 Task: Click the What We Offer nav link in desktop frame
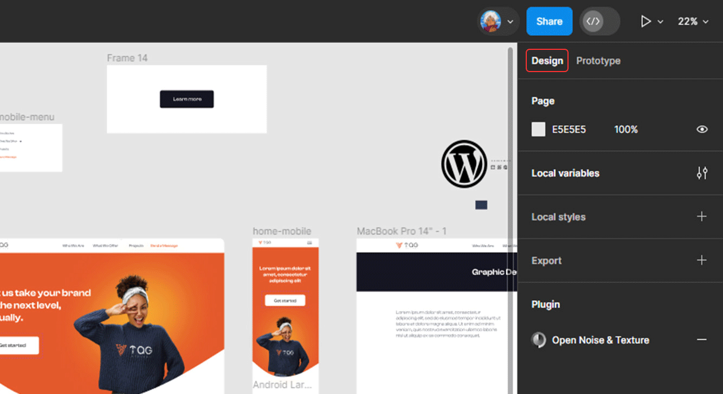pyautogui.click(x=105, y=246)
